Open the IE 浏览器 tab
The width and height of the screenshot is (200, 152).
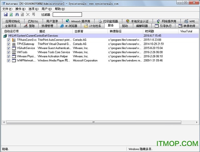tap(69, 26)
